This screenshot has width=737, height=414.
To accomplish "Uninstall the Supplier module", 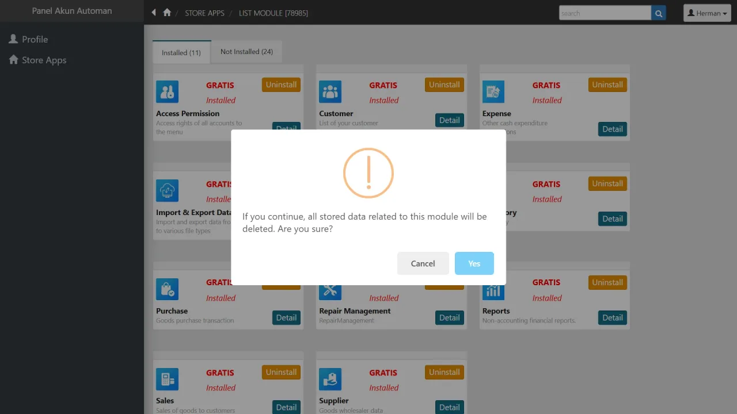I will pos(445,372).
